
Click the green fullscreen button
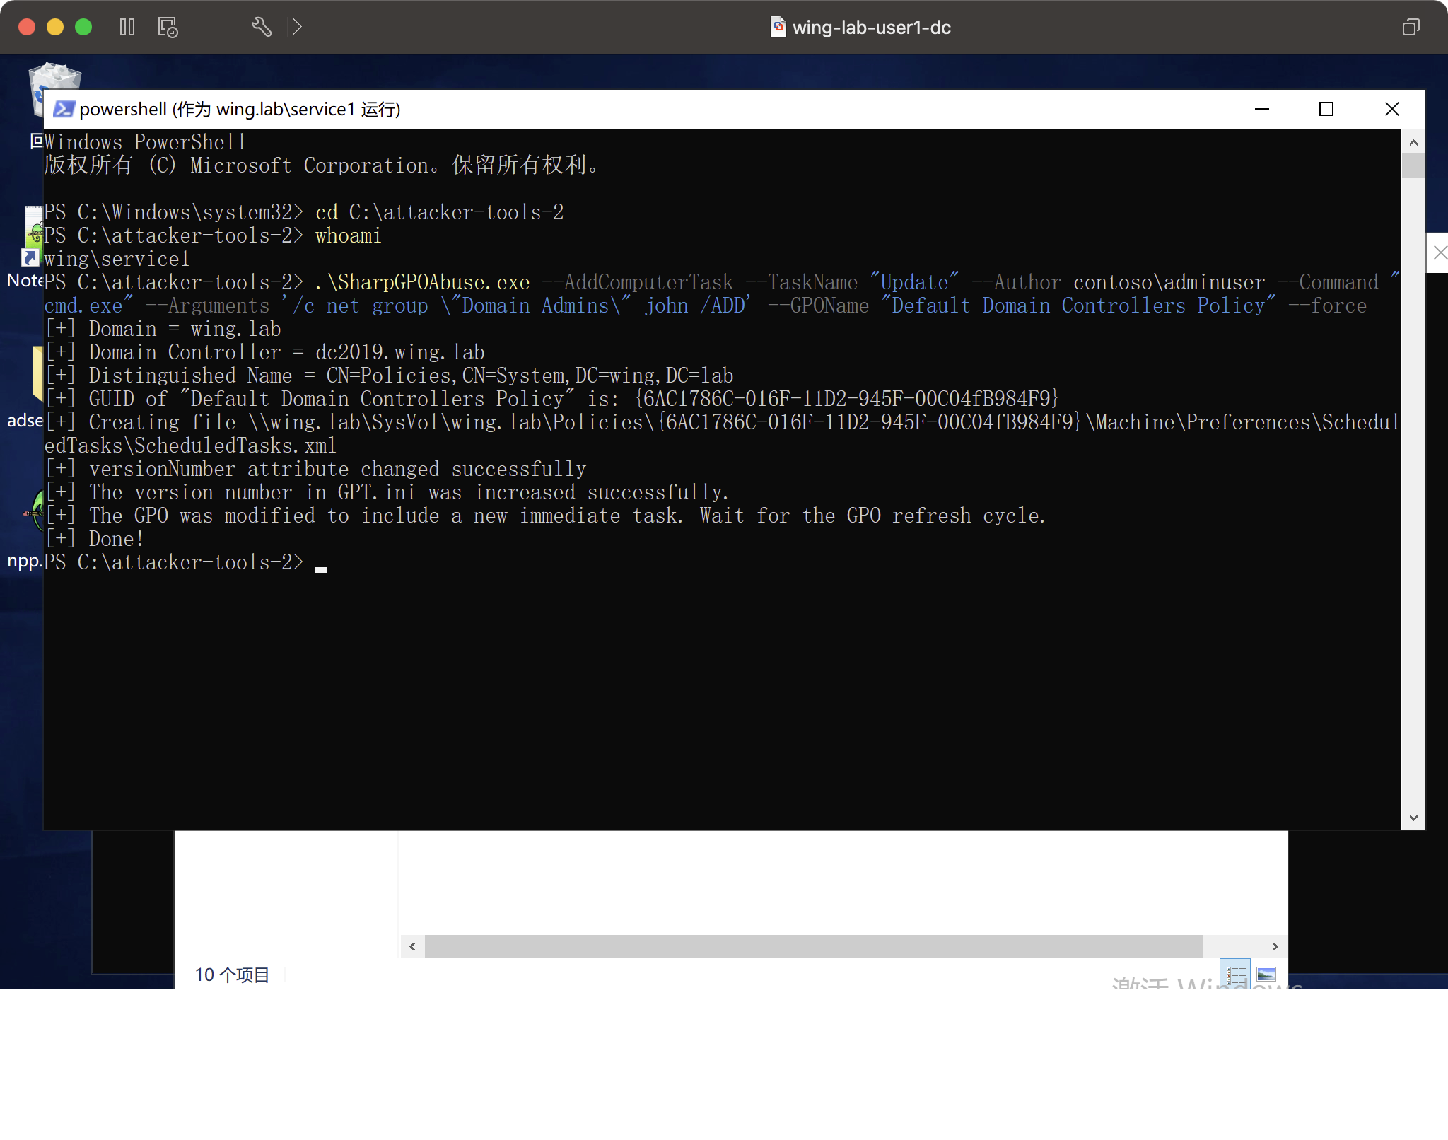[x=83, y=27]
